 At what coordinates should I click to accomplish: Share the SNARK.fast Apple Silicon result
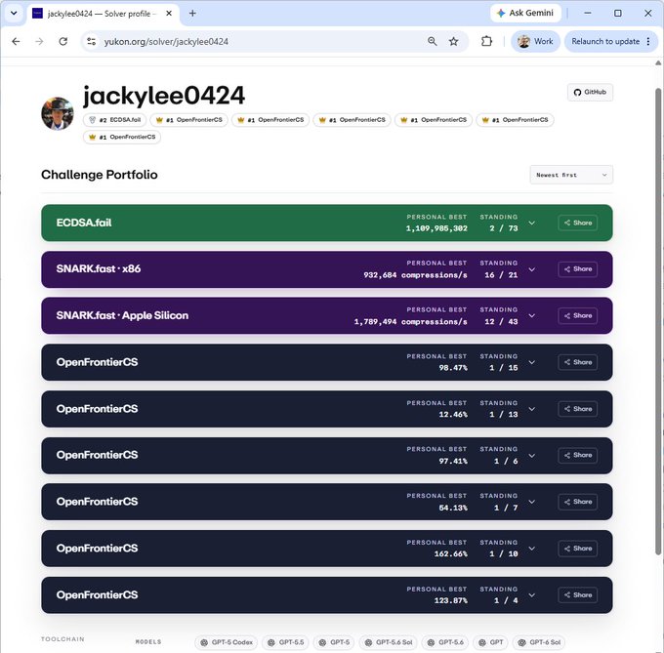pyautogui.click(x=578, y=315)
